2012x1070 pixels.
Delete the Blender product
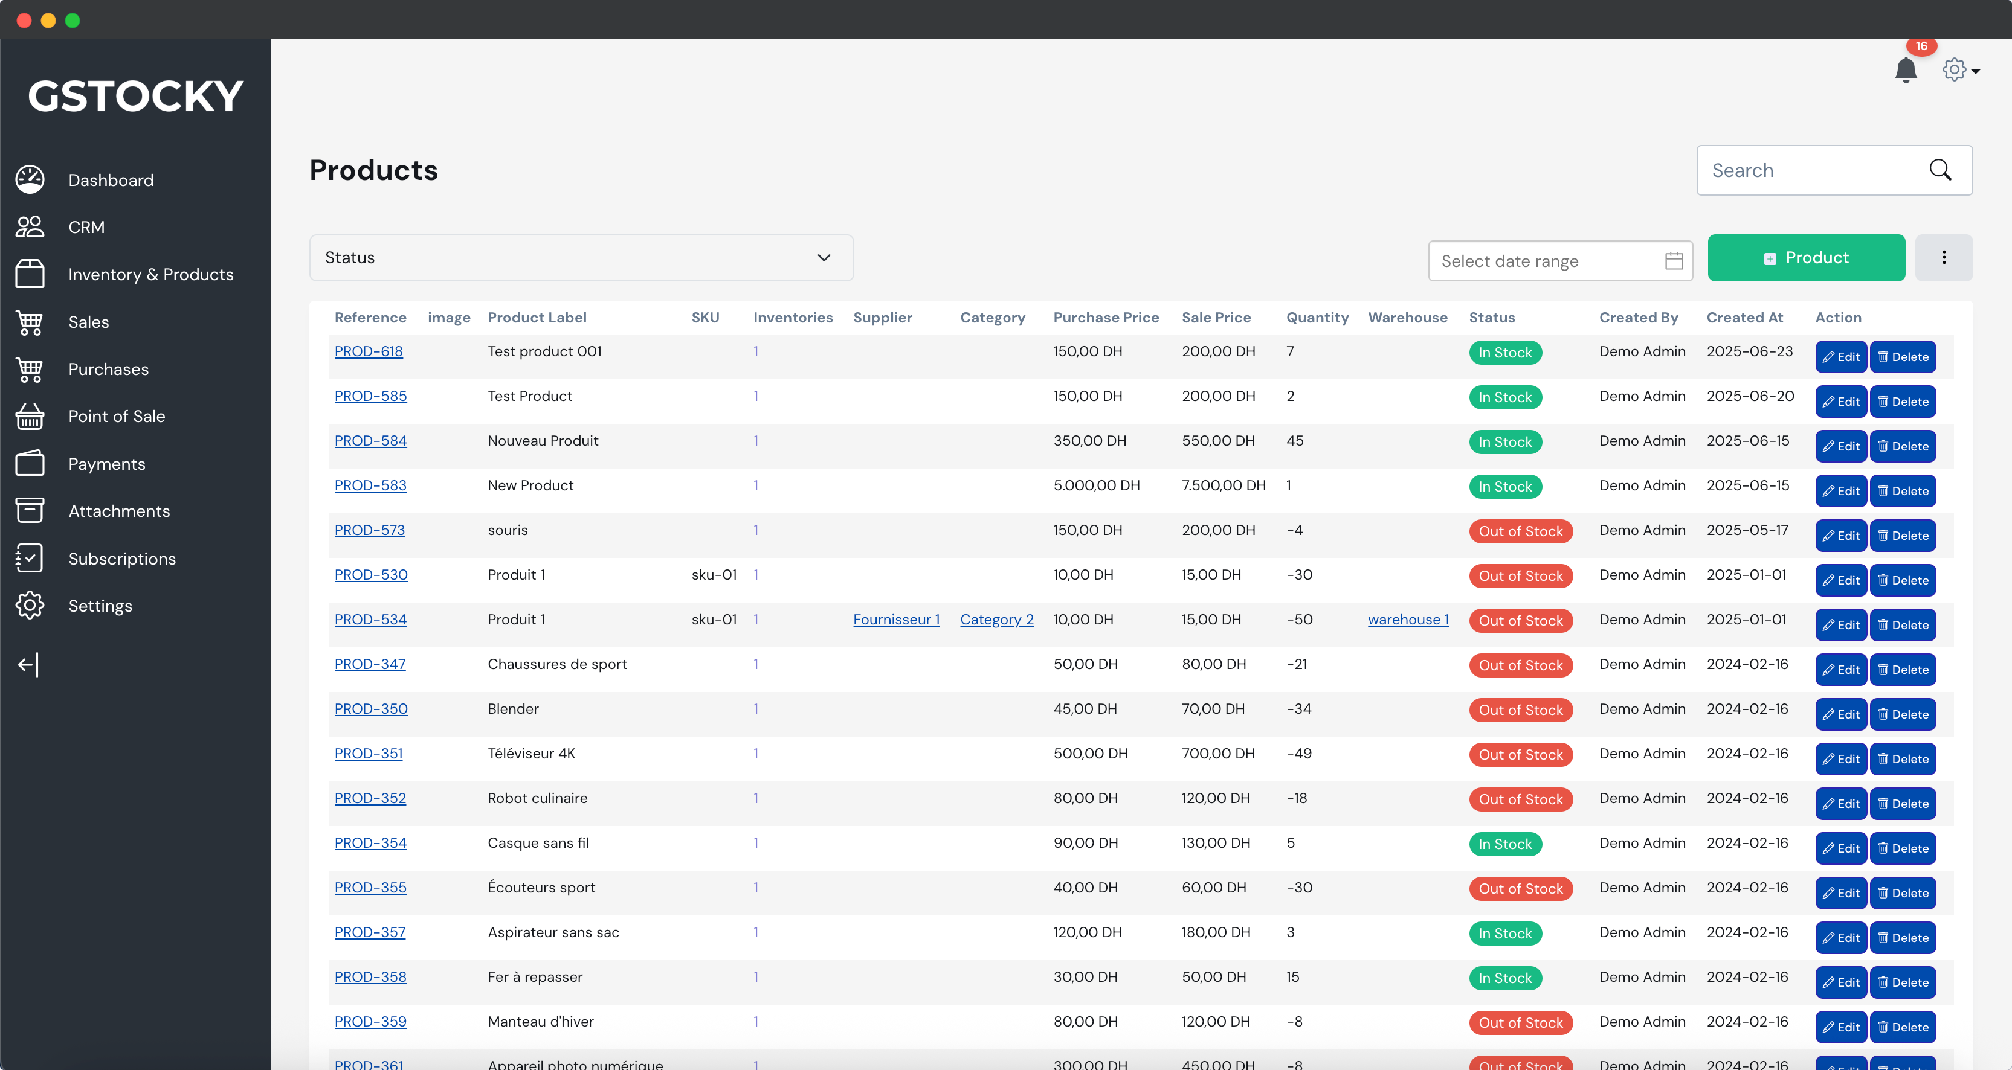[1903, 714]
